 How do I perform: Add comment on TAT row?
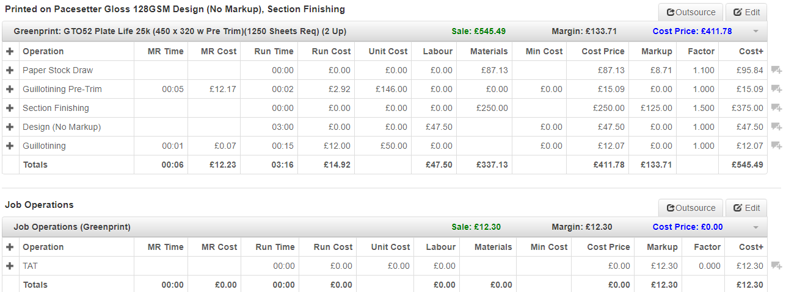(x=776, y=266)
